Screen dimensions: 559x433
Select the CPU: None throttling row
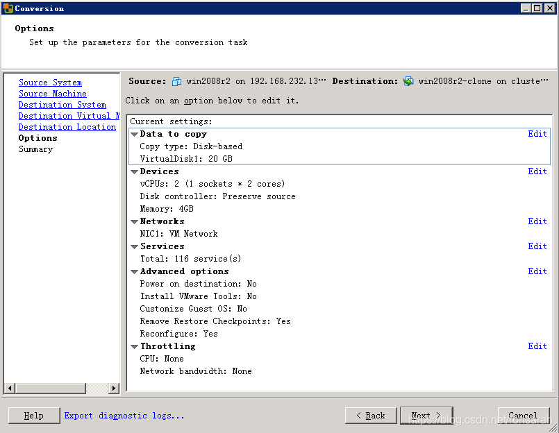[x=162, y=359]
